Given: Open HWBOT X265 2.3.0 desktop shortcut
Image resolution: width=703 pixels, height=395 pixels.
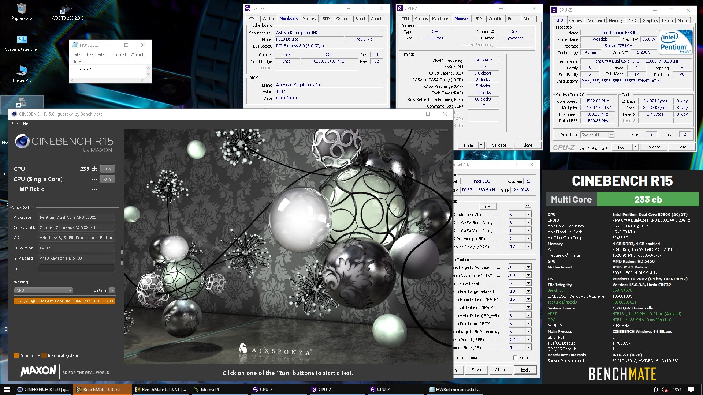Looking at the screenshot, I should (66, 12).
